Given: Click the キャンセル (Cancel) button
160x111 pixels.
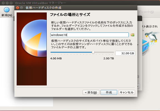Looking at the screenshot, I should [127, 92].
